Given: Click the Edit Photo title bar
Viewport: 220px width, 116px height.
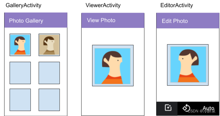Looking at the screenshot, I should (188, 21).
